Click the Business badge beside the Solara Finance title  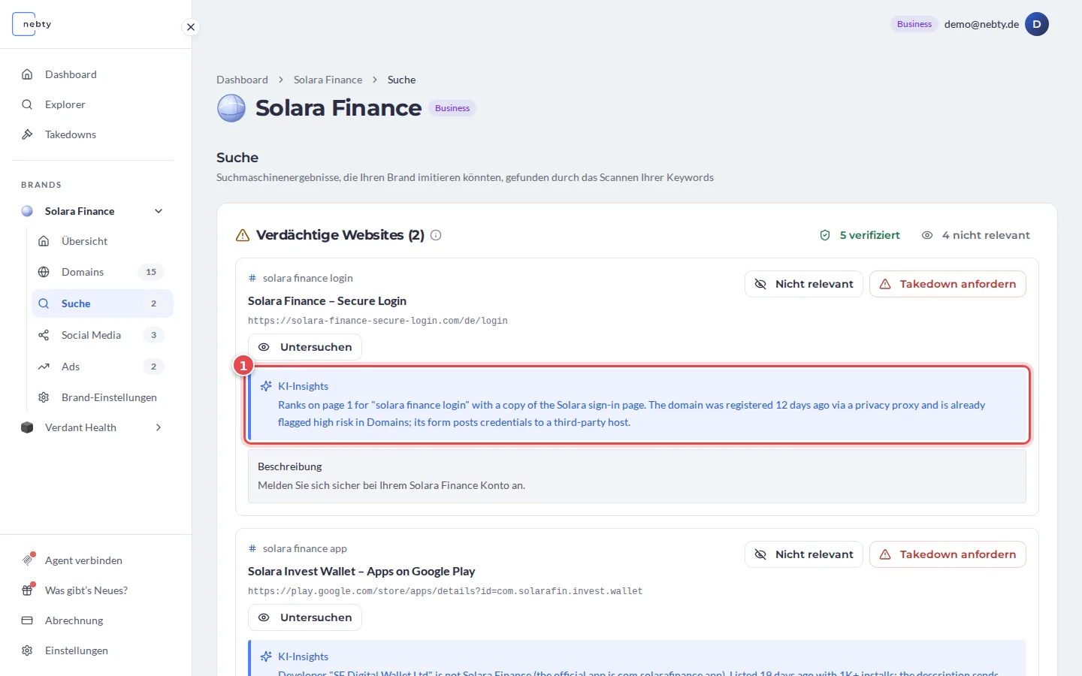point(452,108)
